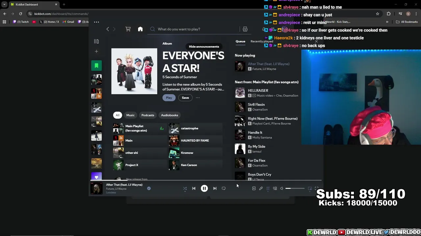Save the EVERYONE'S A STAR! album
This screenshot has width=421, height=236.
click(x=185, y=98)
